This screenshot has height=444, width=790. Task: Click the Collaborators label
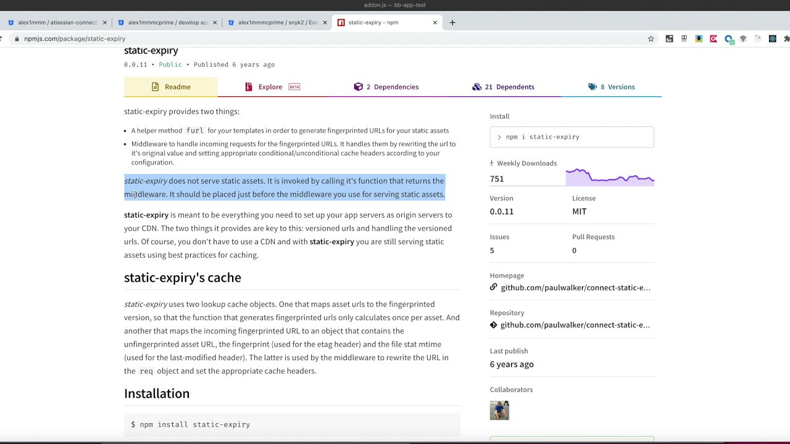[511, 390]
